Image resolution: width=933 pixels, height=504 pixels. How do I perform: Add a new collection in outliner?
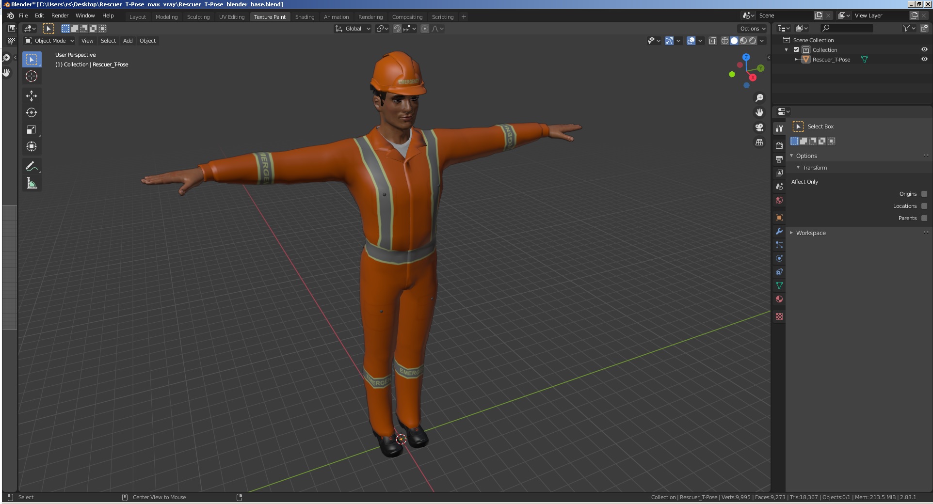(924, 29)
